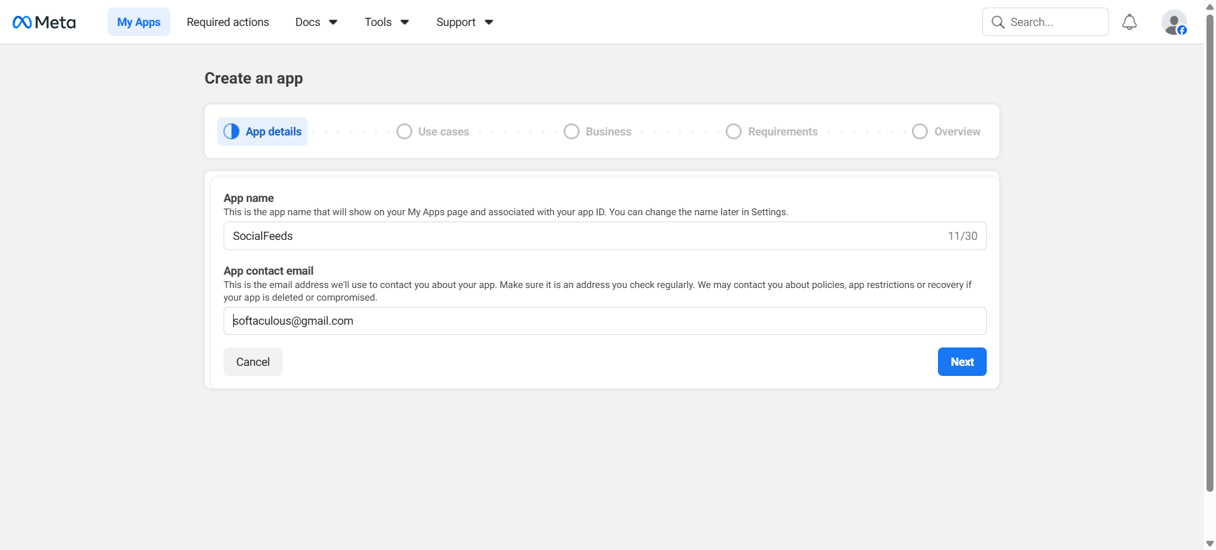Click the App name input field
1216x550 pixels.
tap(583, 236)
